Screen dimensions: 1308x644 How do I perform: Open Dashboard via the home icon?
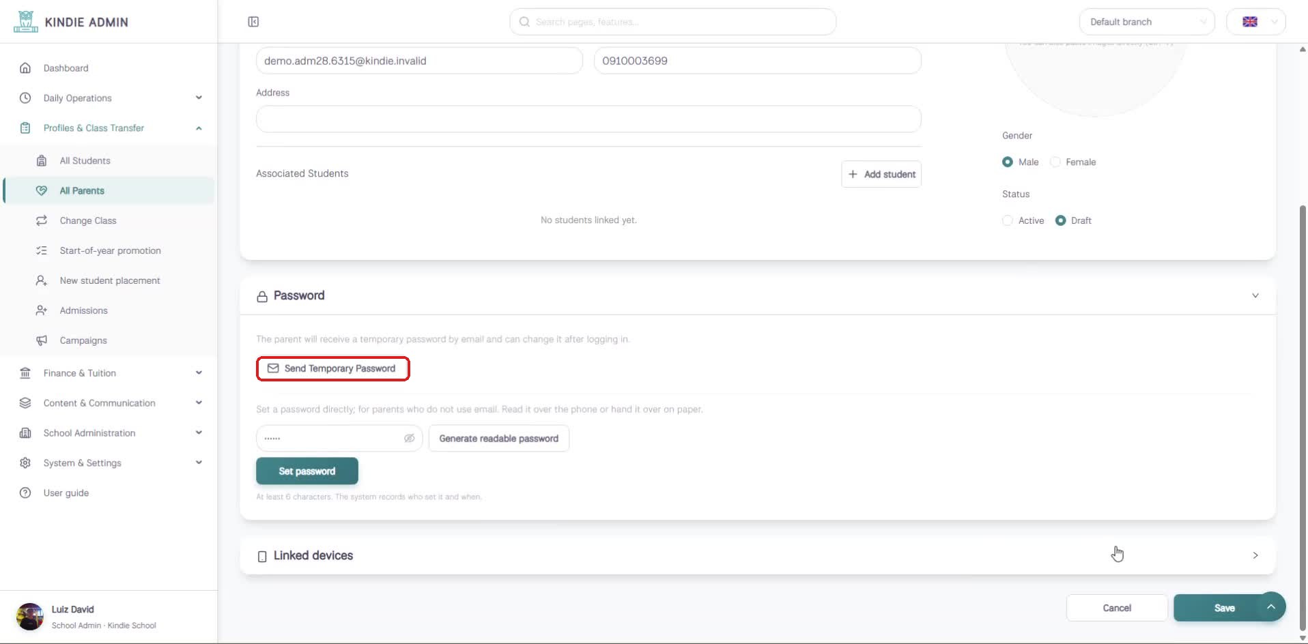tap(25, 68)
